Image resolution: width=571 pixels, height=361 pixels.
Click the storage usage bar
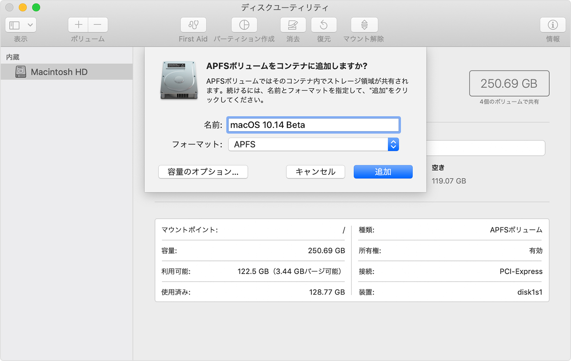click(x=486, y=148)
